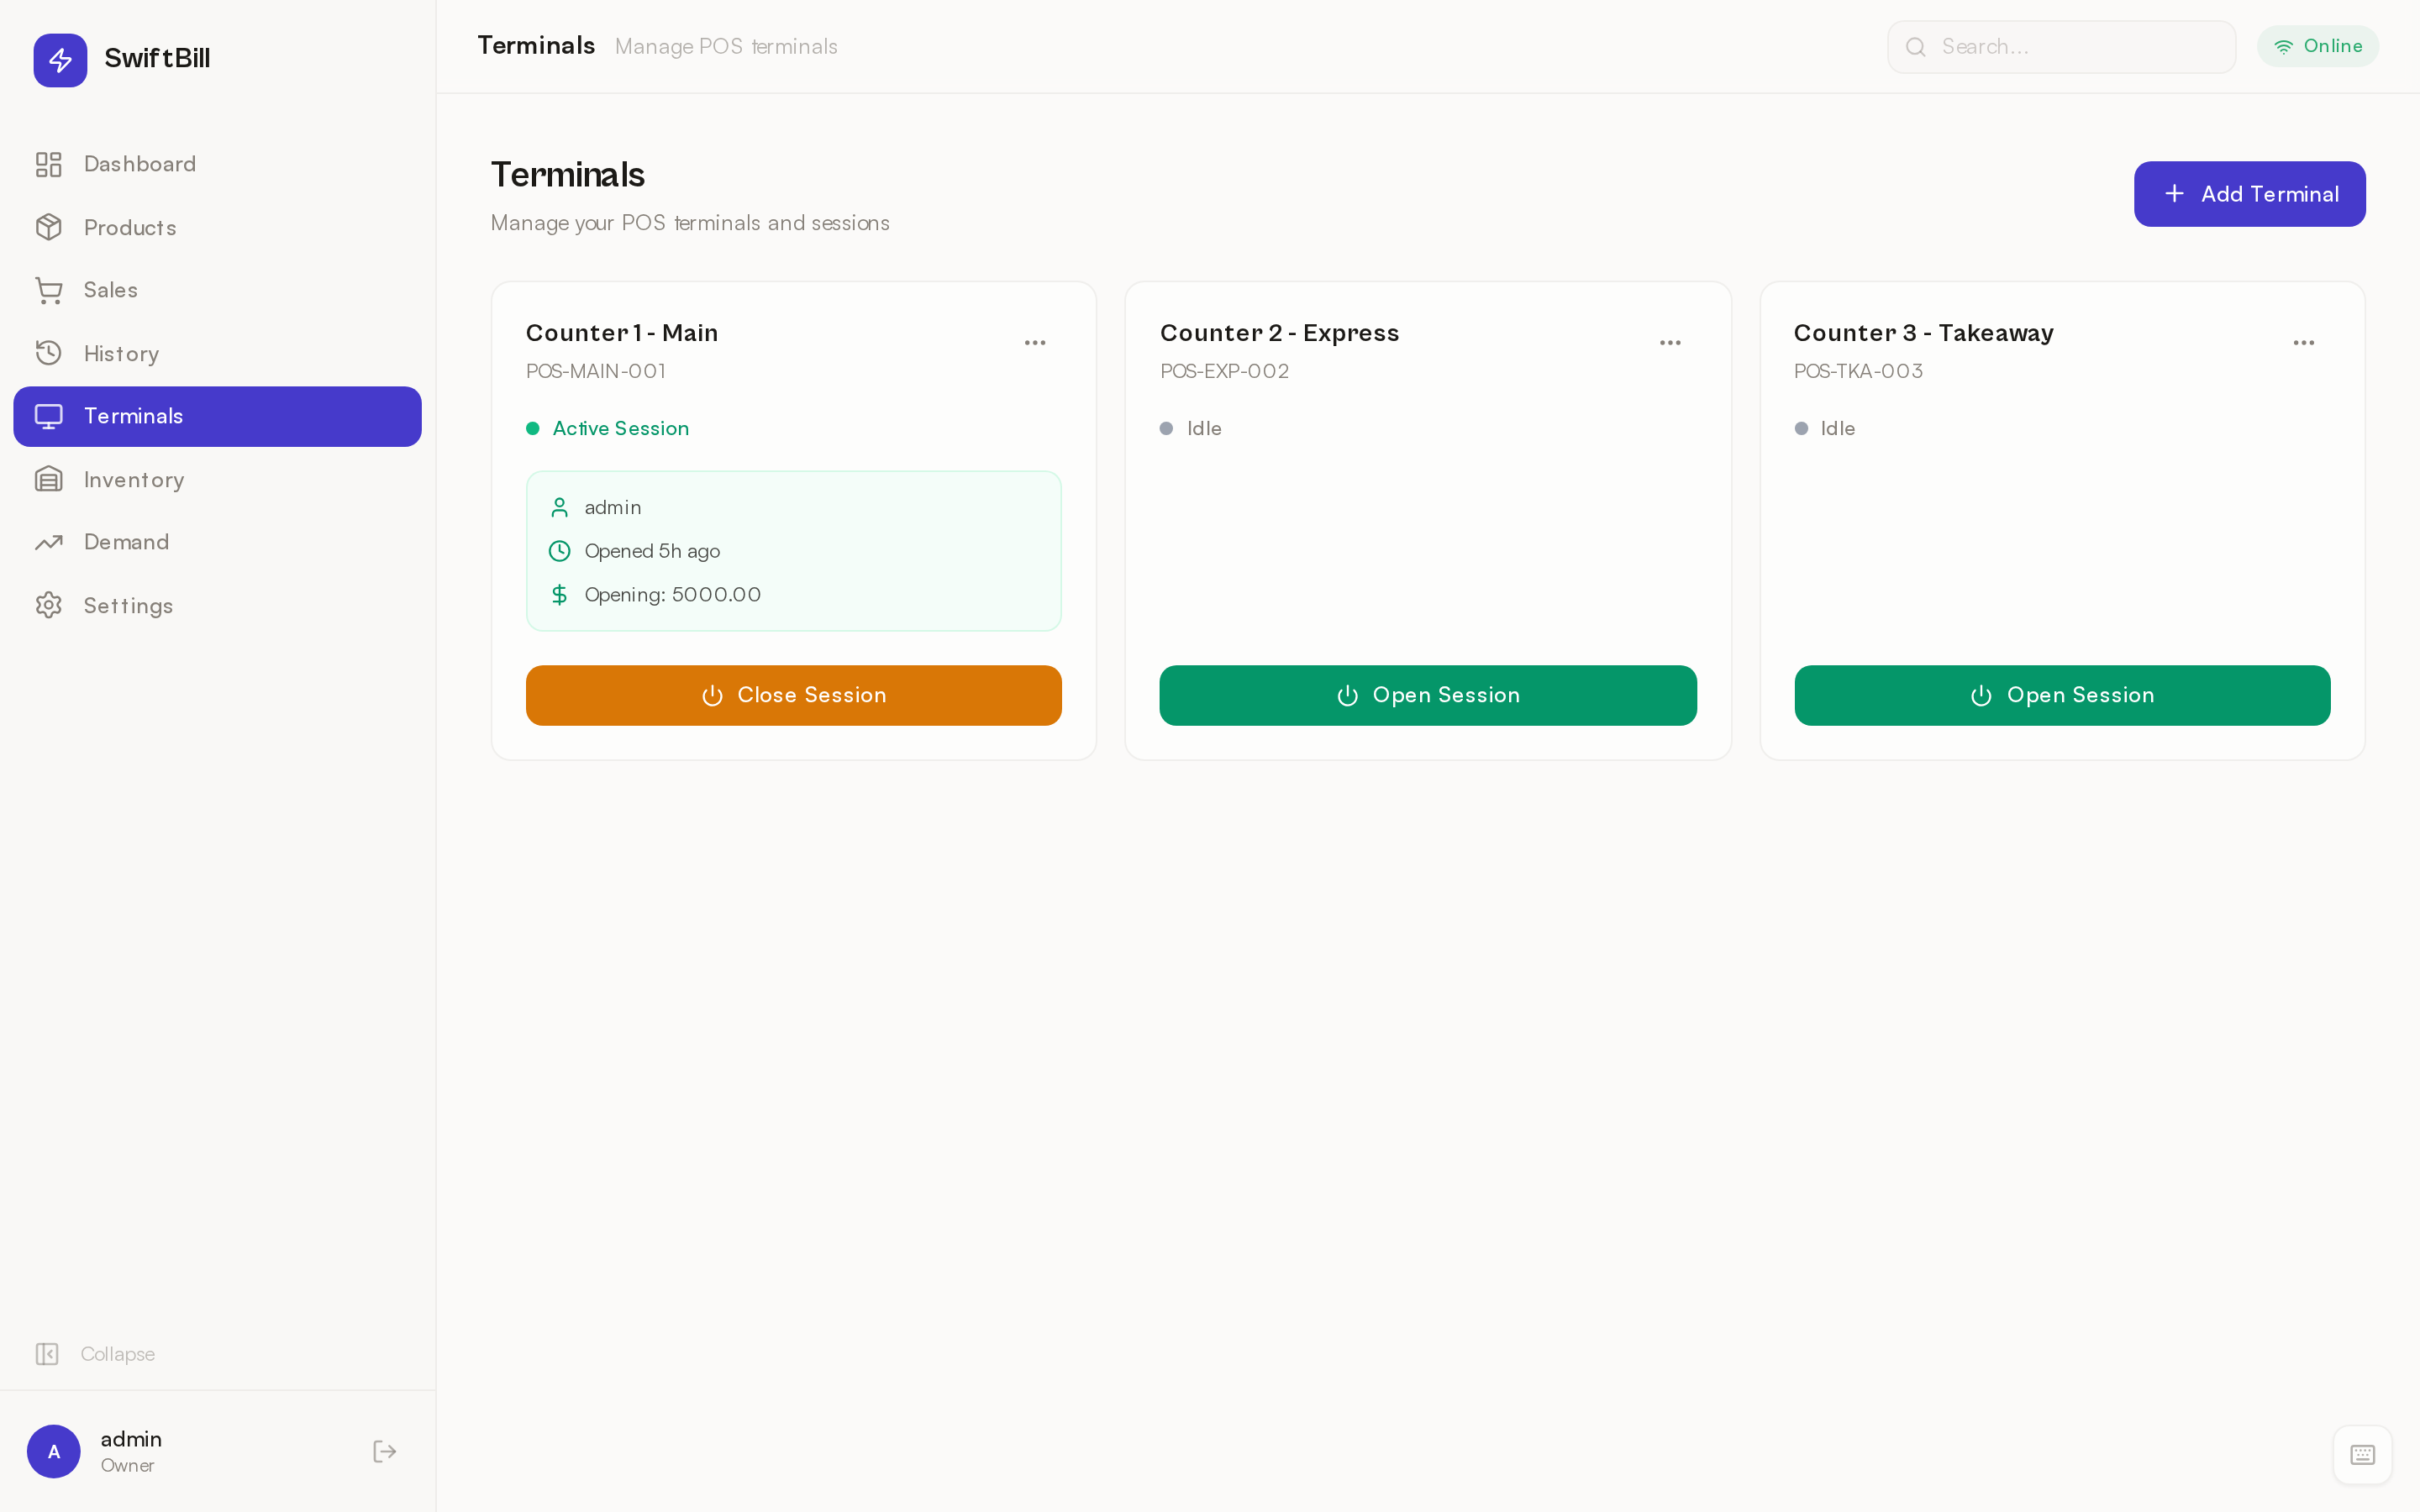Click the Settings gear icon

(x=48, y=605)
